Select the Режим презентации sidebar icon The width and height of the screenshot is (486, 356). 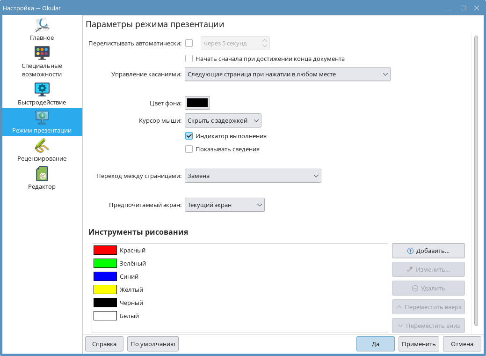42,117
